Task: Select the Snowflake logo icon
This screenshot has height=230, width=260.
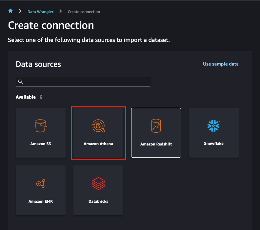Action: tap(213, 126)
